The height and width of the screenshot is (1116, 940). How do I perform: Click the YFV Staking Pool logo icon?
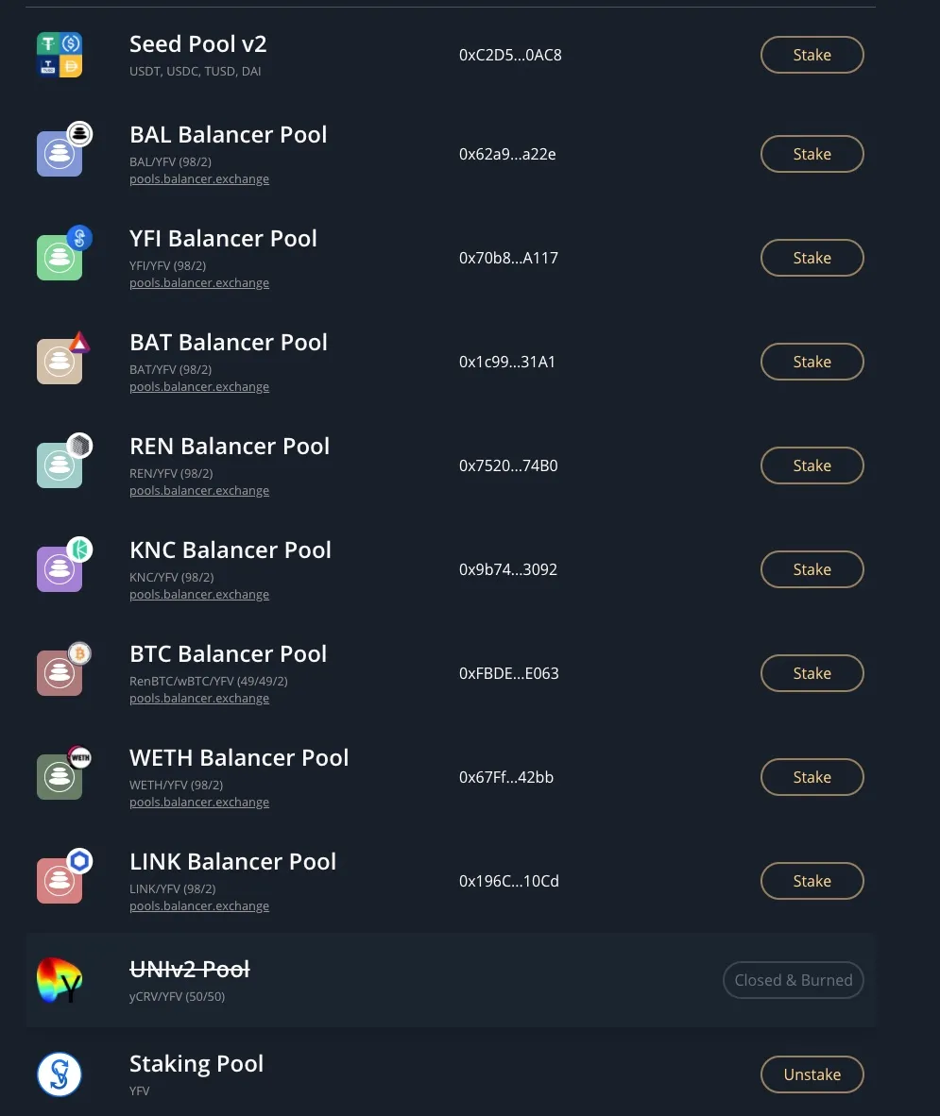coord(60,1074)
